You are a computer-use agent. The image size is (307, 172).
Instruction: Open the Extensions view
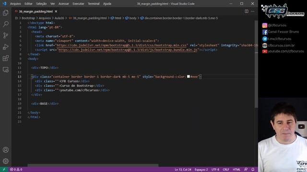coord(6,58)
